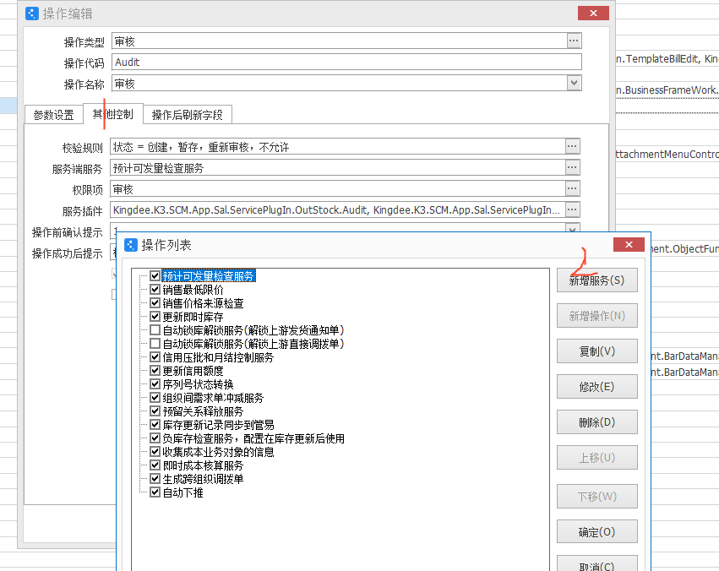Click ellipsis button beside 权限项 field
Viewport: 719px width, 571px height.
573,189
